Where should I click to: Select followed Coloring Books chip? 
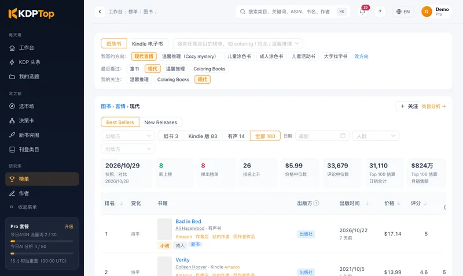click(173, 80)
